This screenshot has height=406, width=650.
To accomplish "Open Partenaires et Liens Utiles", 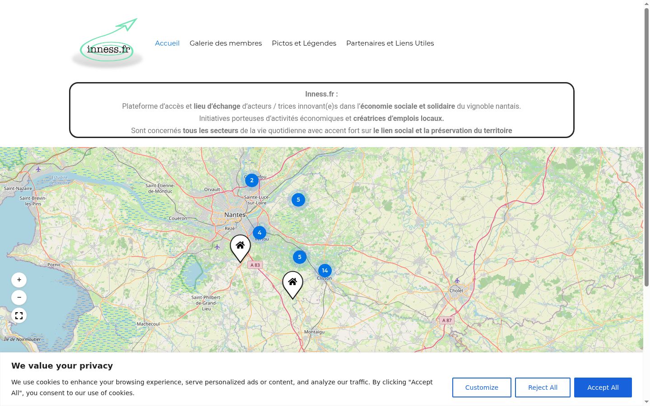I will pos(390,43).
